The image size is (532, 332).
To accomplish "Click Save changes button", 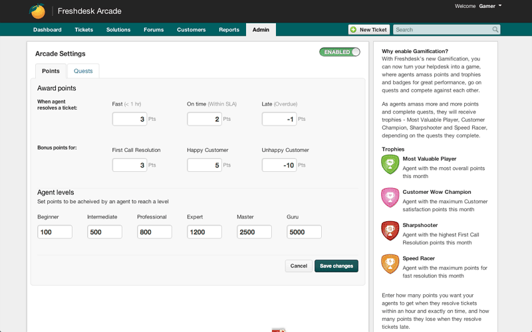I will pos(336,266).
